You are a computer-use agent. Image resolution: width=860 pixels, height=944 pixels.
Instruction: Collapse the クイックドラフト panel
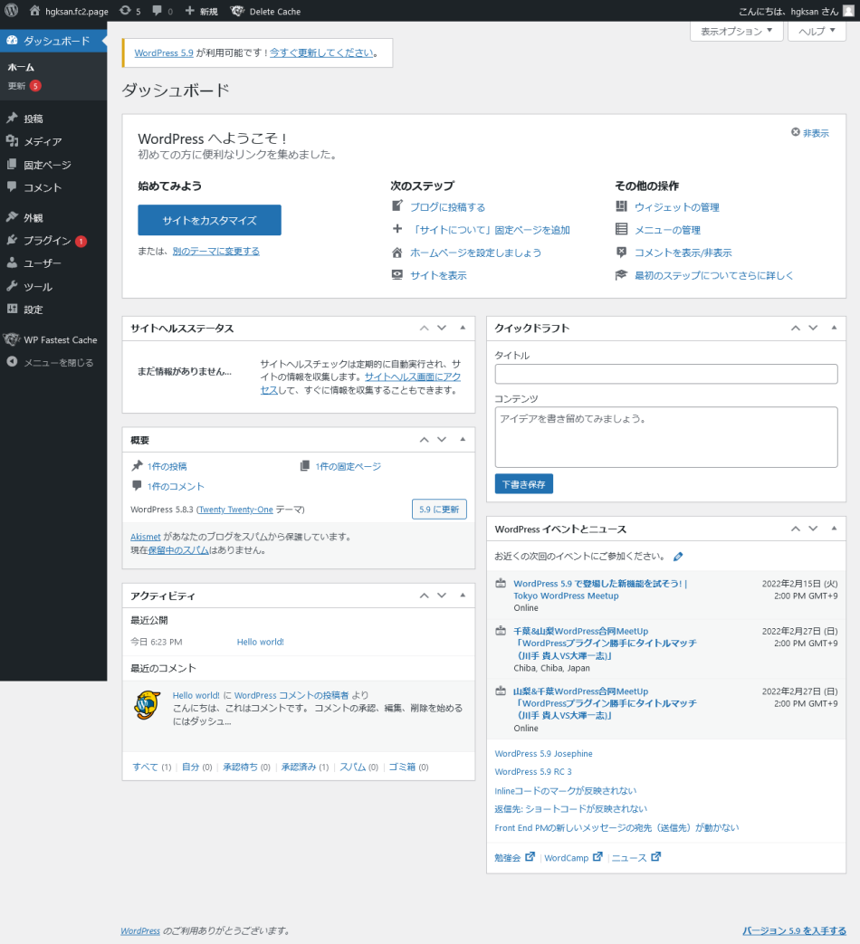pyautogui.click(x=834, y=329)
